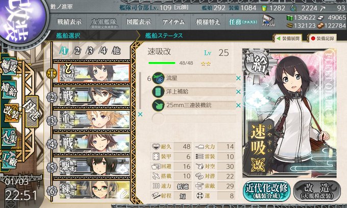Image resolution: width=347 pixels, height=208 pixels.
Task: Return to 母港 home port button
Action: point(32,112)
